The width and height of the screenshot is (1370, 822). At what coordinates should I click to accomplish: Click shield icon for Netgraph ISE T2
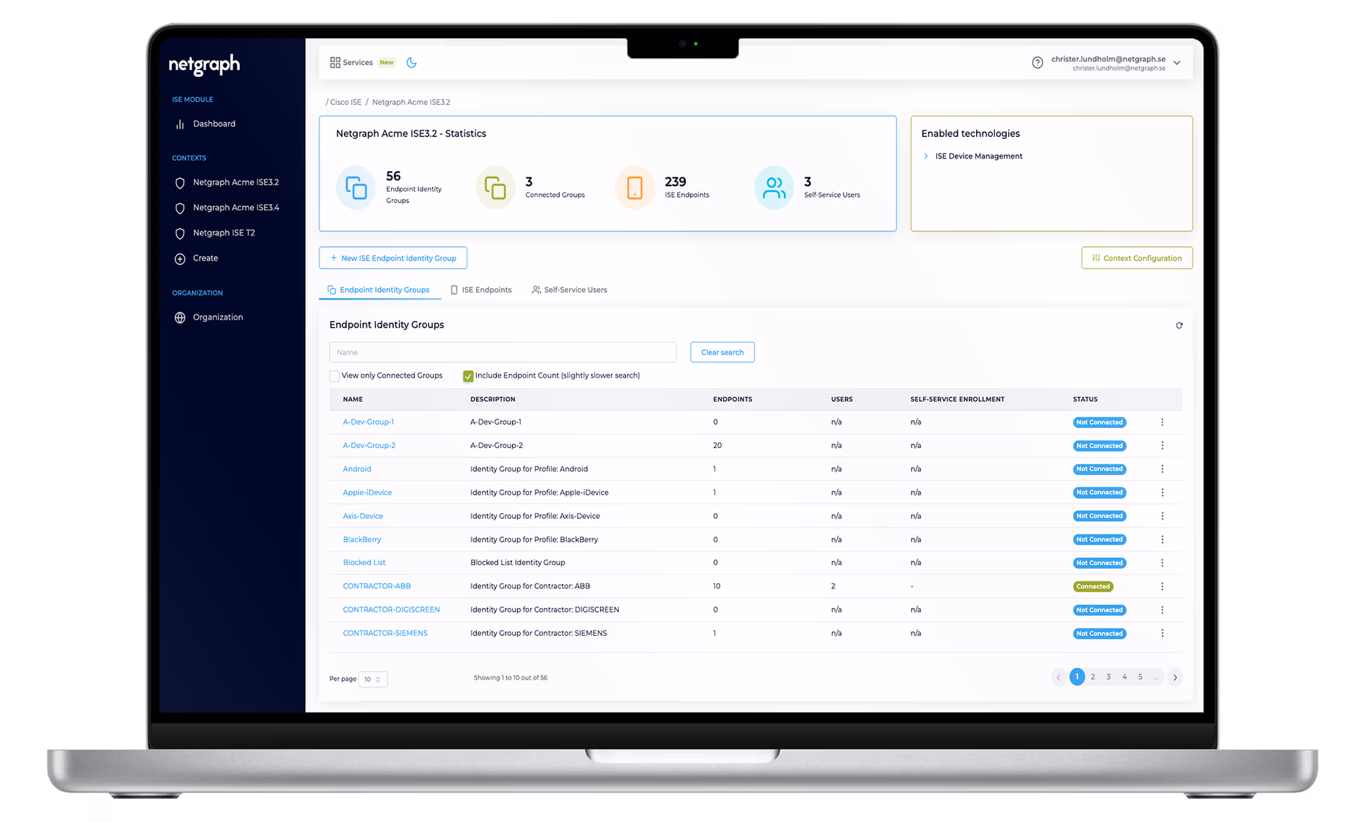coord(180,233)
